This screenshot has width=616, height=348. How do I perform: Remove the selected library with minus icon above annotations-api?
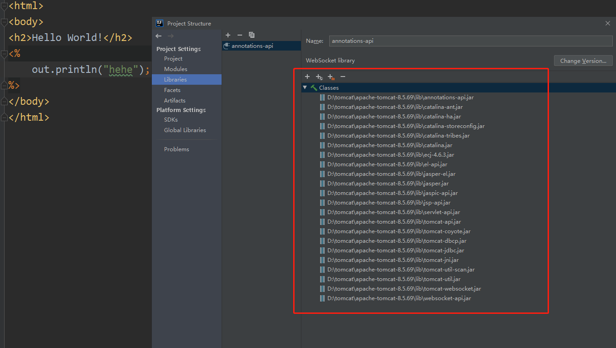(240, 35)
